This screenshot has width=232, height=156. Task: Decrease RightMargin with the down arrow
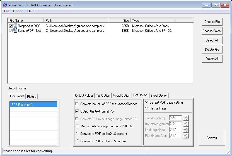pyautogui.click(x=186, y=137)
